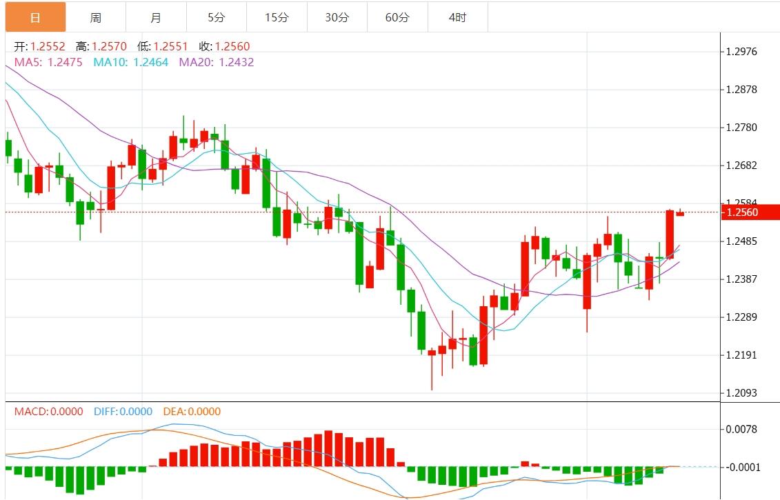Image resolution: width=780 pixels, height=500 pixels.
Task: Switch to the 周 weekly tab
Action: pos(96,17)
